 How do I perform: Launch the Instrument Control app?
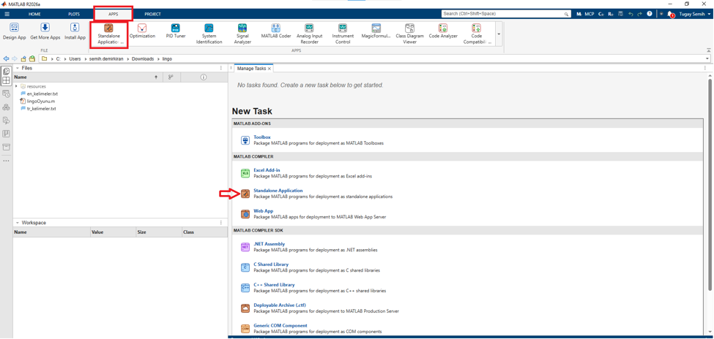pyautogui.click(x=343, y=34)
